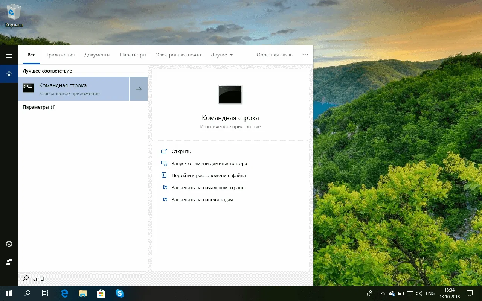Screen dimensions: 482x301
Task: Click Закрепить на панели задач
Action: [202, 200]
